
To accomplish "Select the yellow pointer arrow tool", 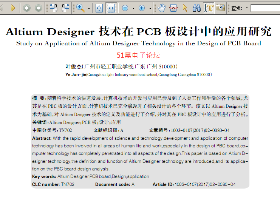I will [185, 8].
